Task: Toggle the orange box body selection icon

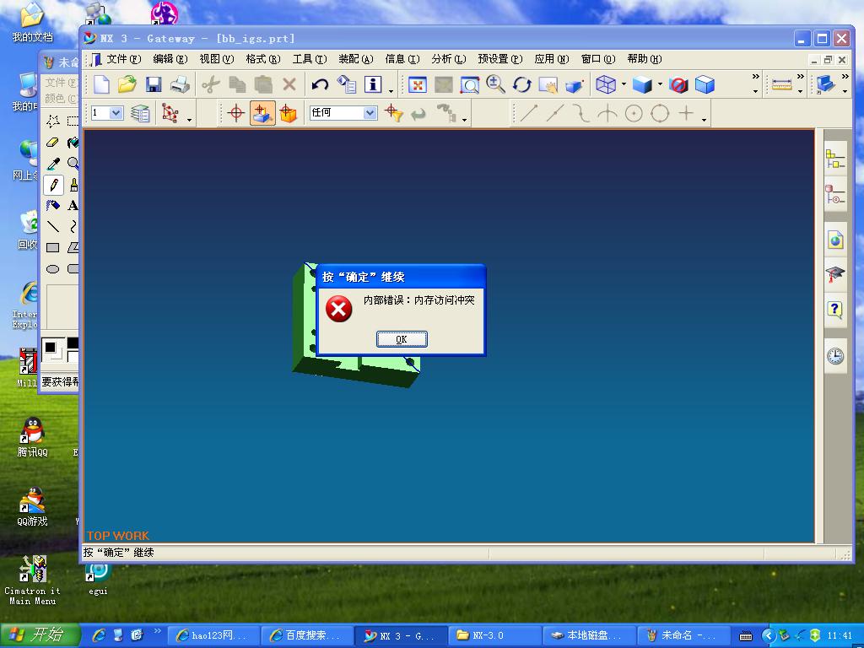Action: 289,113
